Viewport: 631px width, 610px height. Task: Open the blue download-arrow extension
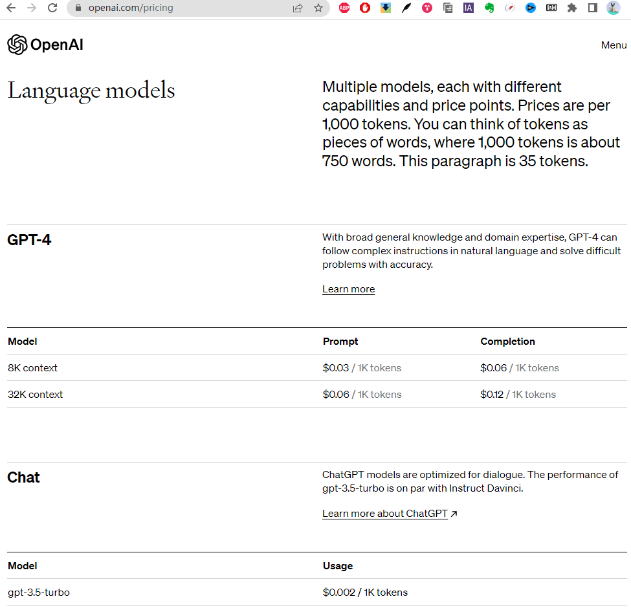(386, 8)
